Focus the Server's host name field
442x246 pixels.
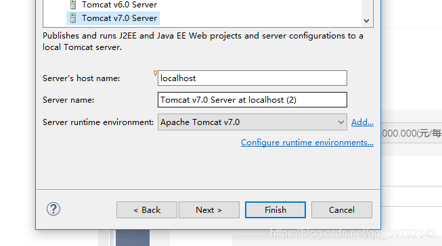[252, 78]
